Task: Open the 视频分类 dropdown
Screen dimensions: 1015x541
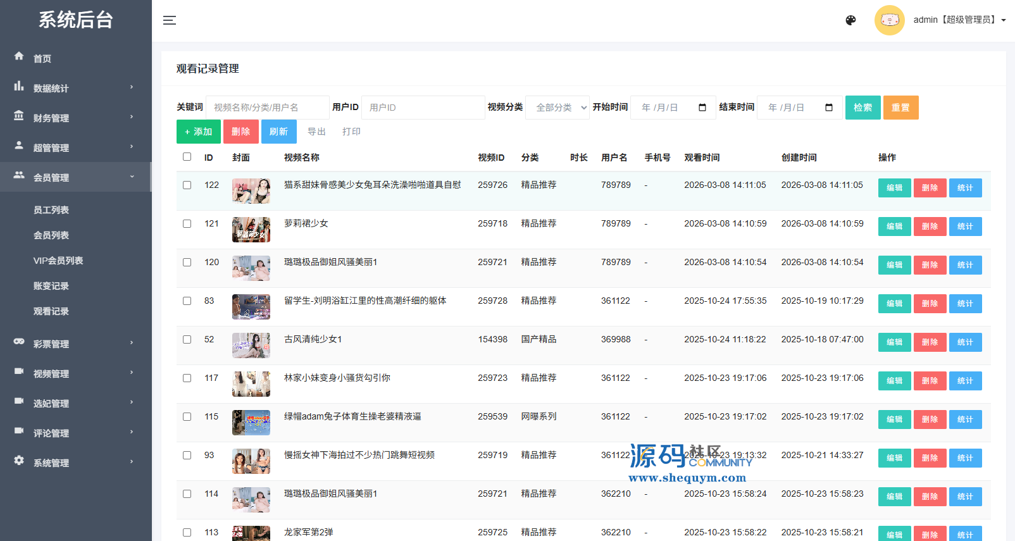Action: click(557, 108)
